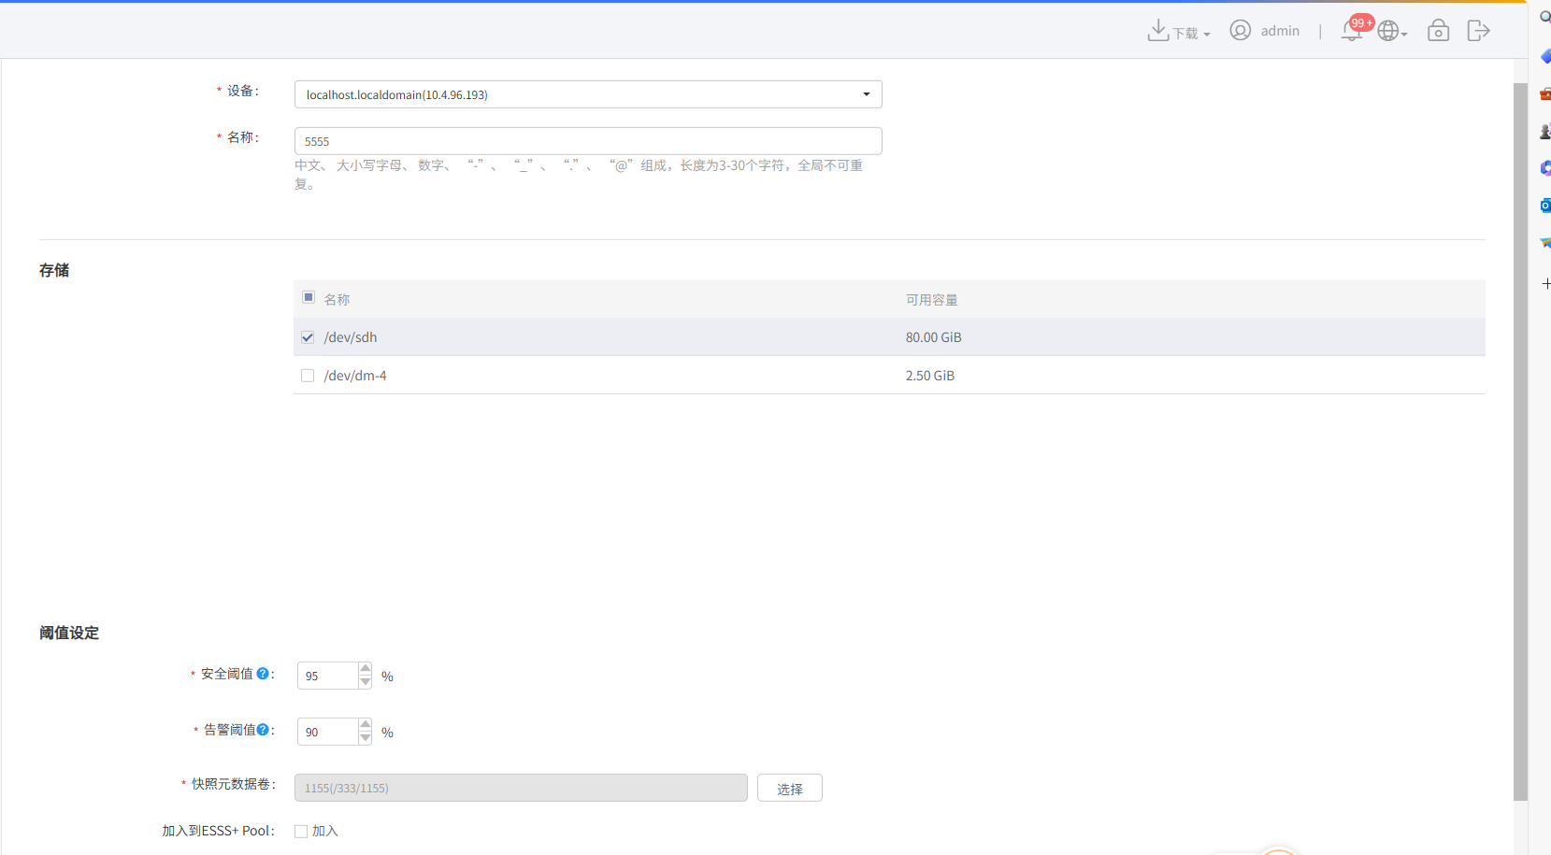The image size is (1551, 855).
Task: Open notifications bell with 99+ badge
Action: click(x=1352, y=31)
